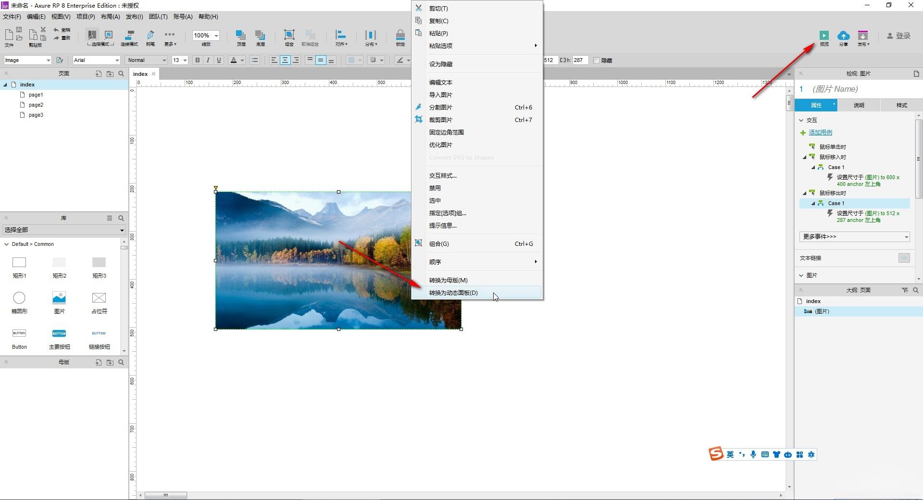This screenshot has height=500, width=923.
Task: Add the 占位符 placeholder widget from library
Action: pyautogui.click(x=99, y=298)
